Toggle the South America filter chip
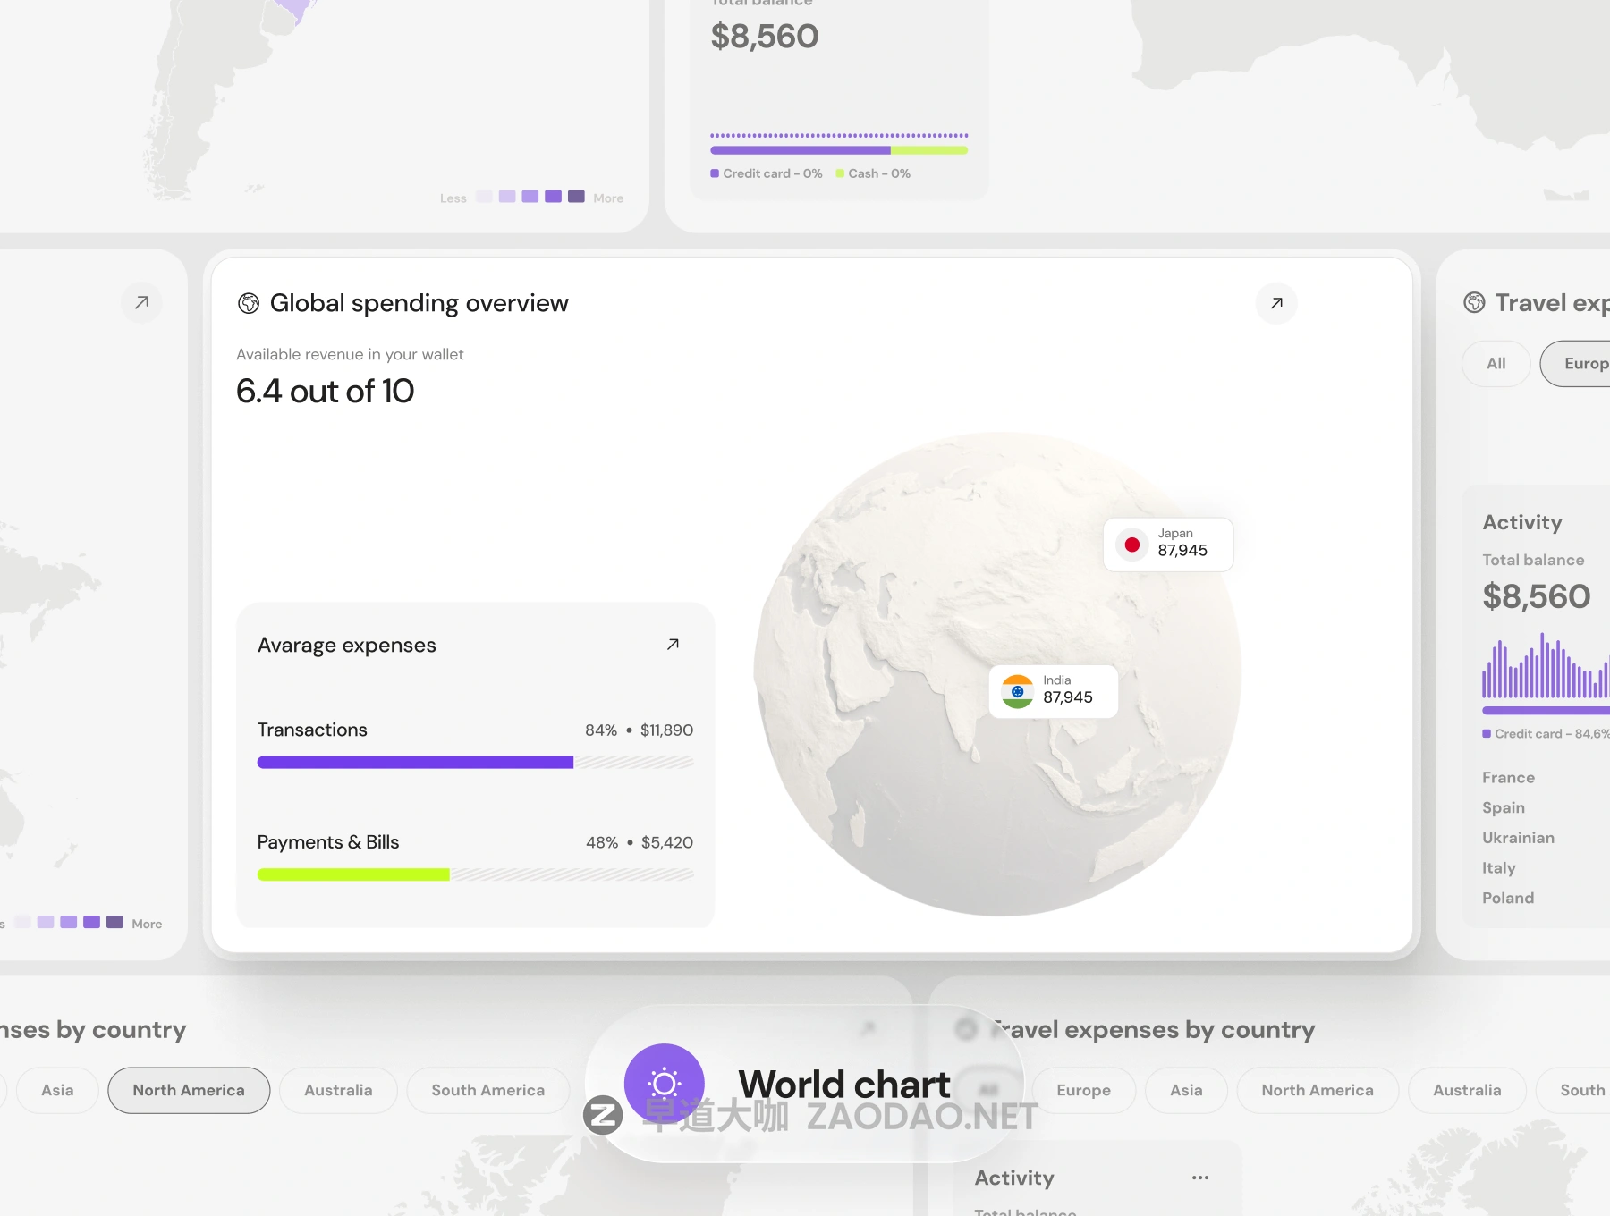 coord(487,1090)
